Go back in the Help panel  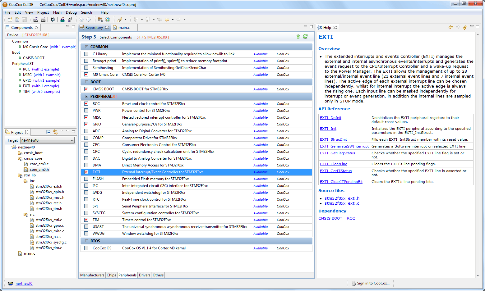450,28
